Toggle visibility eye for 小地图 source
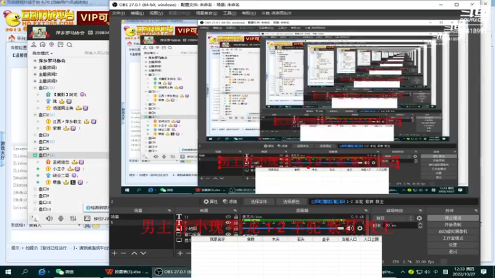Image resolution: width=495 pixels, height=278 pixels. (228, 228)
